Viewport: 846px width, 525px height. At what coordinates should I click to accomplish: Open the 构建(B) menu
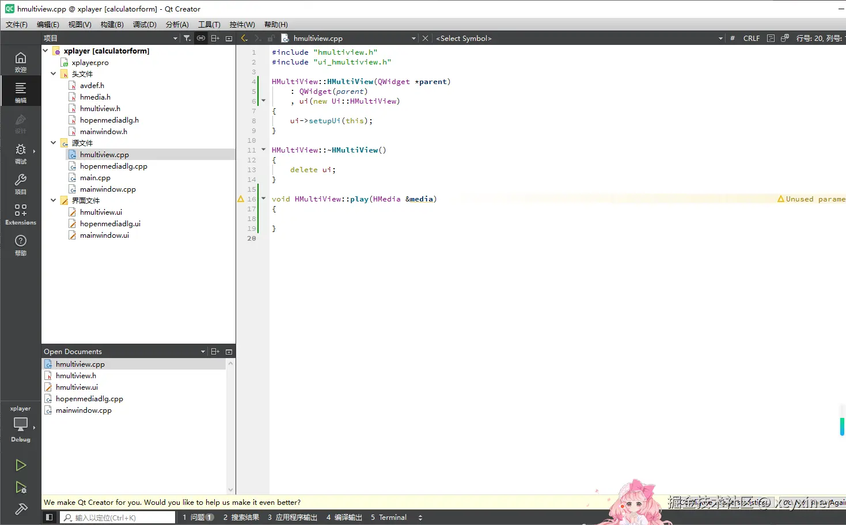[x=112, y=25]
